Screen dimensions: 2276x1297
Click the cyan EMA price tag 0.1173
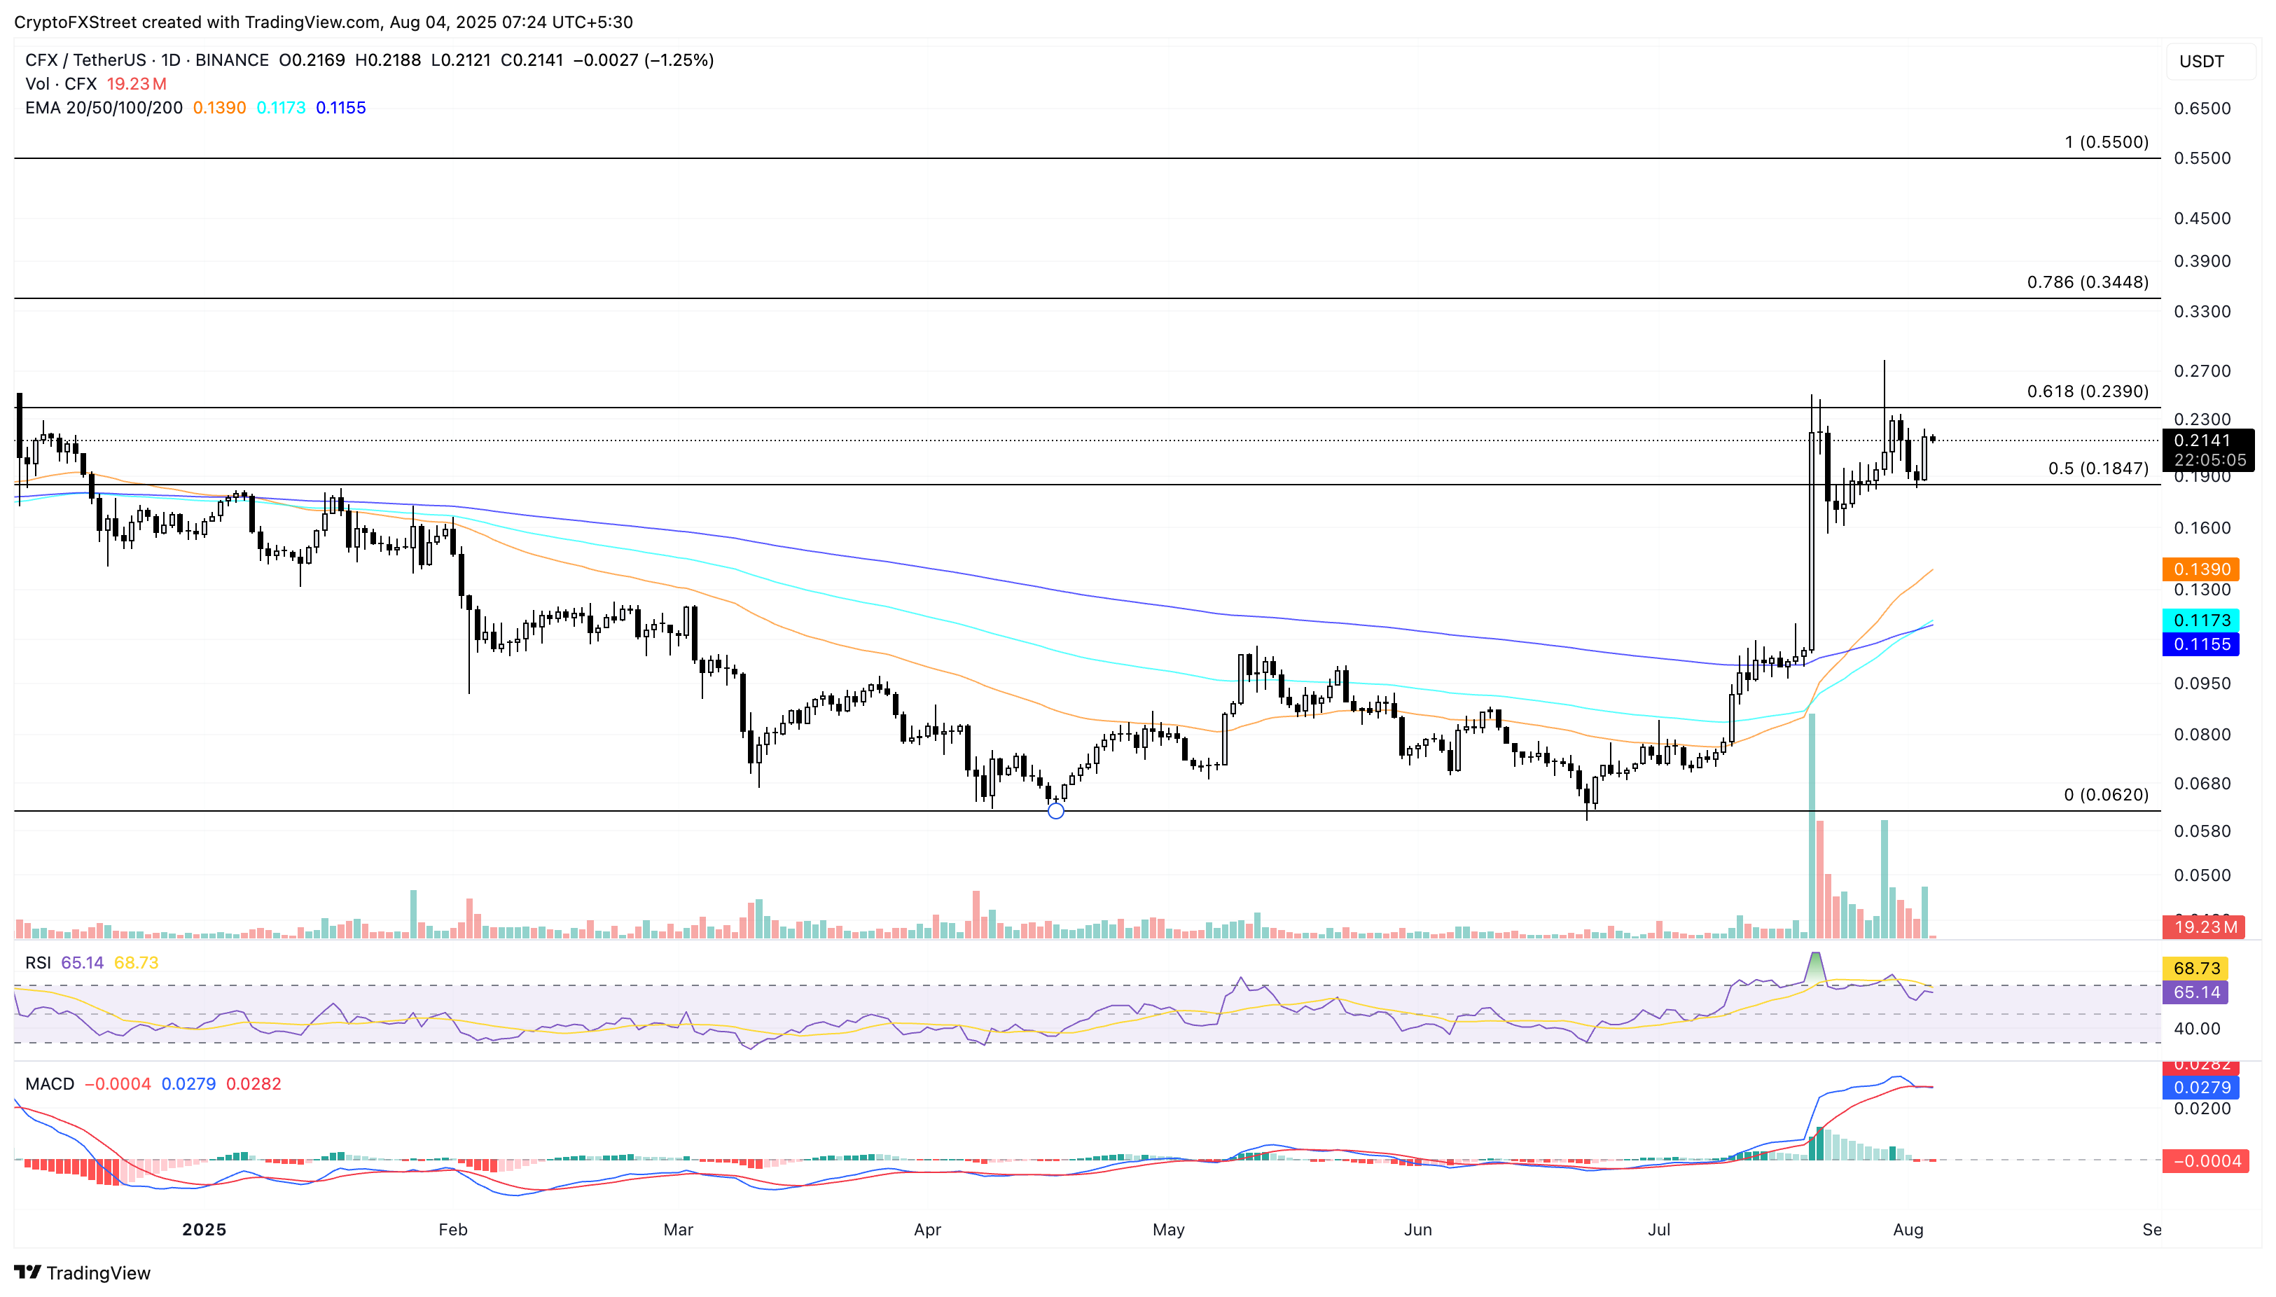[x=2200, y=620]
